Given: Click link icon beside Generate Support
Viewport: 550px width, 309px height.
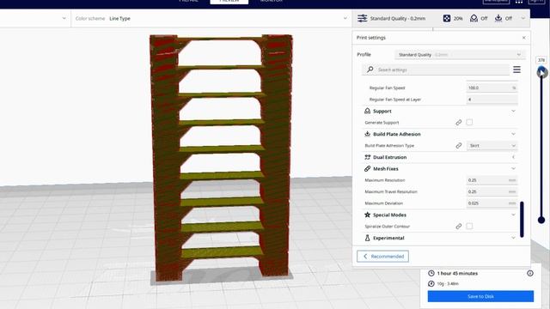Looking at the screenshot, I should [x=458, y=122].
